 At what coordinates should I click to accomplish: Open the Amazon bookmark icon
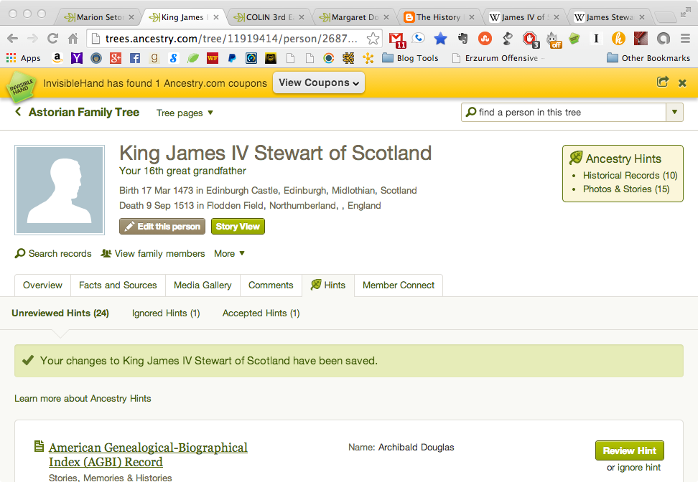tap(57, 58)
